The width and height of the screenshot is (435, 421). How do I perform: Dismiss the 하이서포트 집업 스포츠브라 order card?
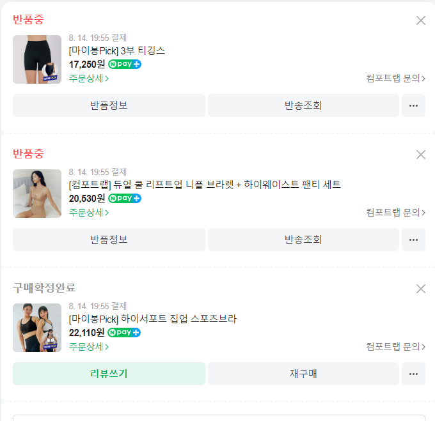click(420, 289)
